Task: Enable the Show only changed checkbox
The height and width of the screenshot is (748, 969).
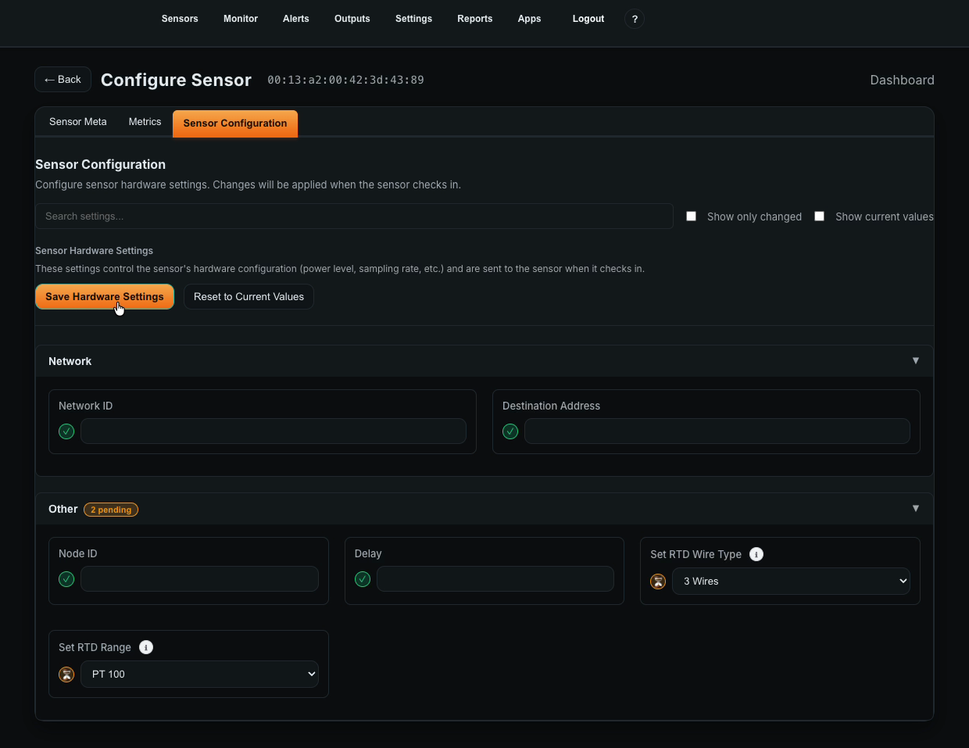Action: tap(691, 216)
